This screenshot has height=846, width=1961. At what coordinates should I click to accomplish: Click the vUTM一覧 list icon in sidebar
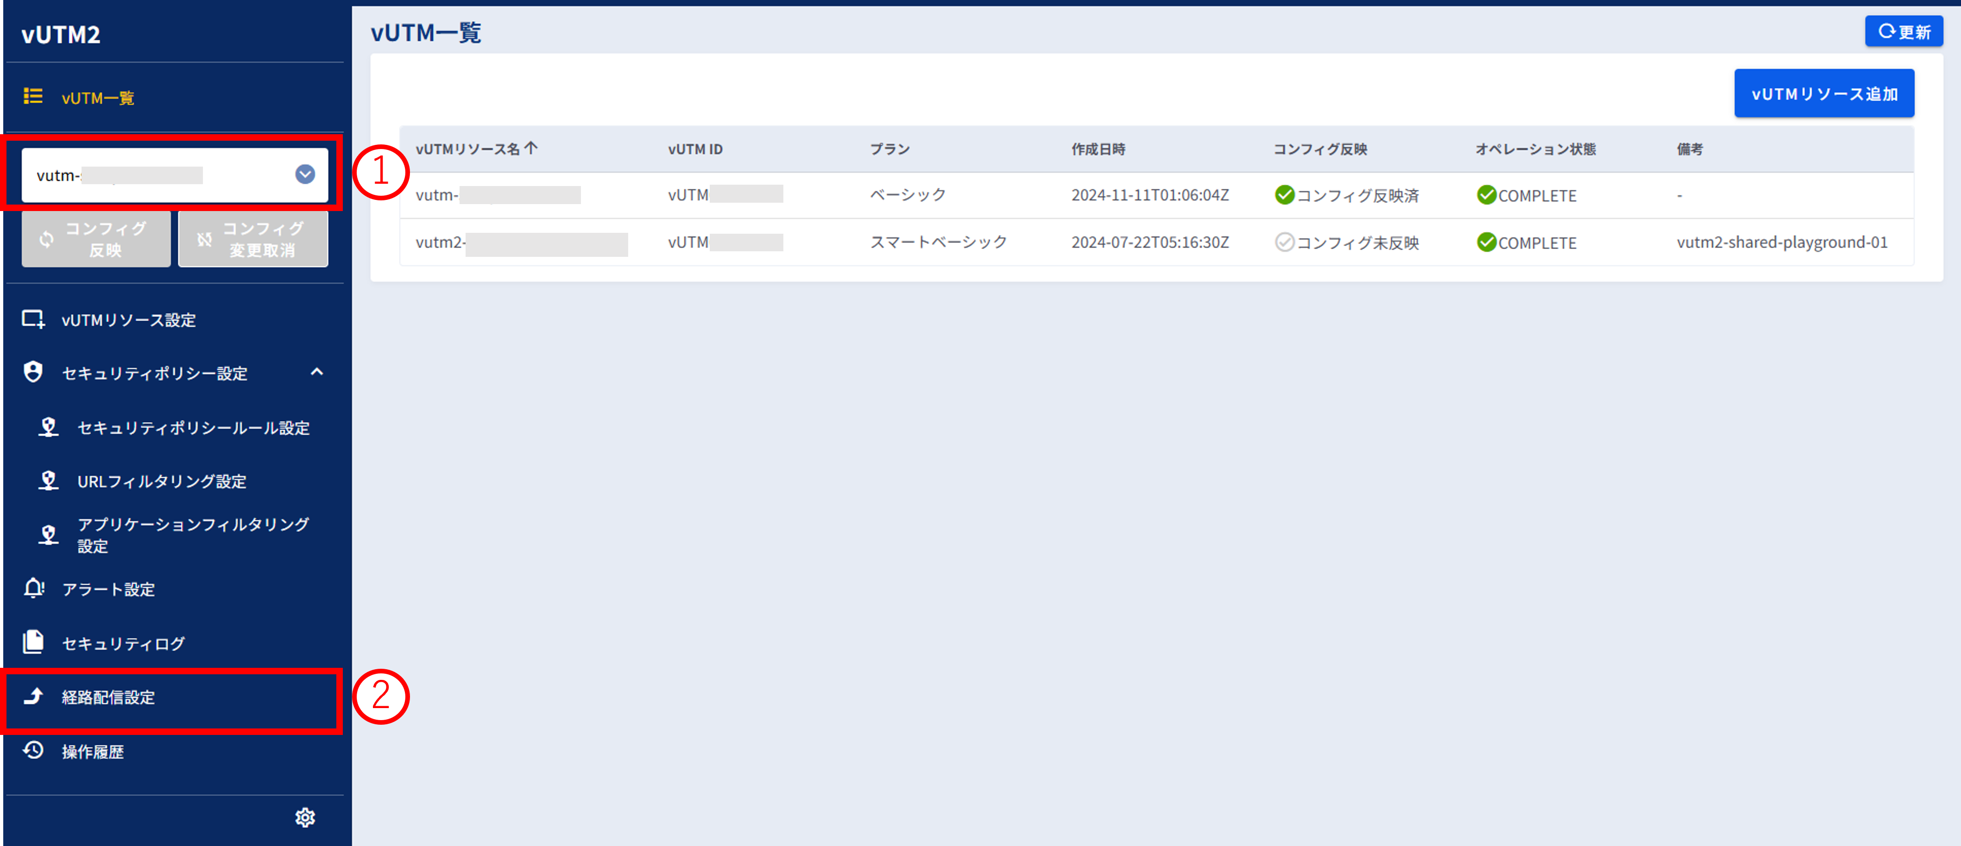[33, 97]
